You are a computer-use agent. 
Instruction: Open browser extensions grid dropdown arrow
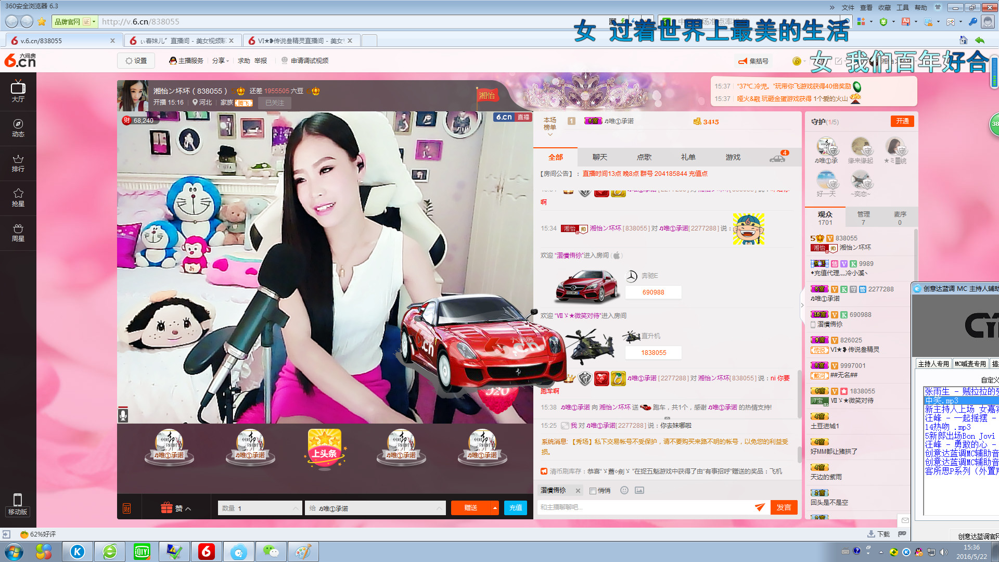coord(872,22)
